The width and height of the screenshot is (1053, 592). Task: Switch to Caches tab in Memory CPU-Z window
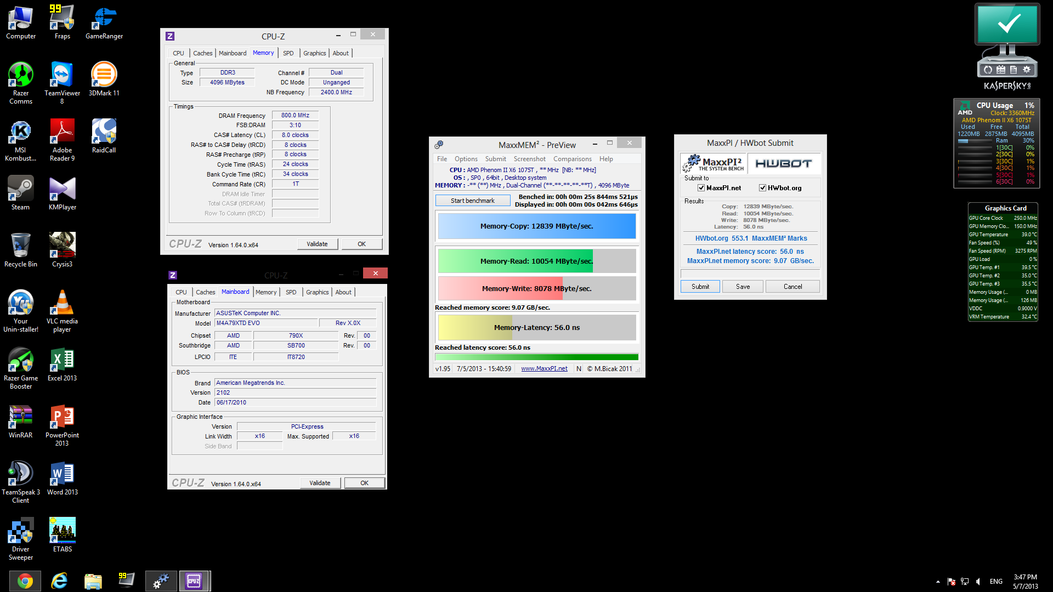202,53
